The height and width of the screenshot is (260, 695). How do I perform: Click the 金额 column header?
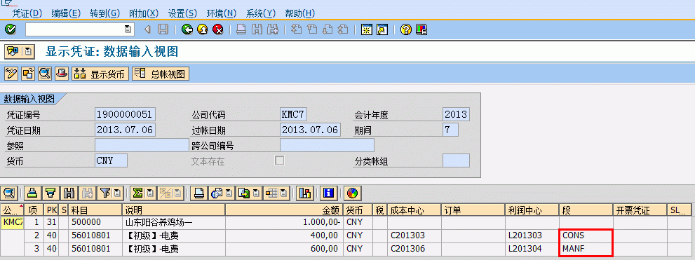[x=283, y=210]
